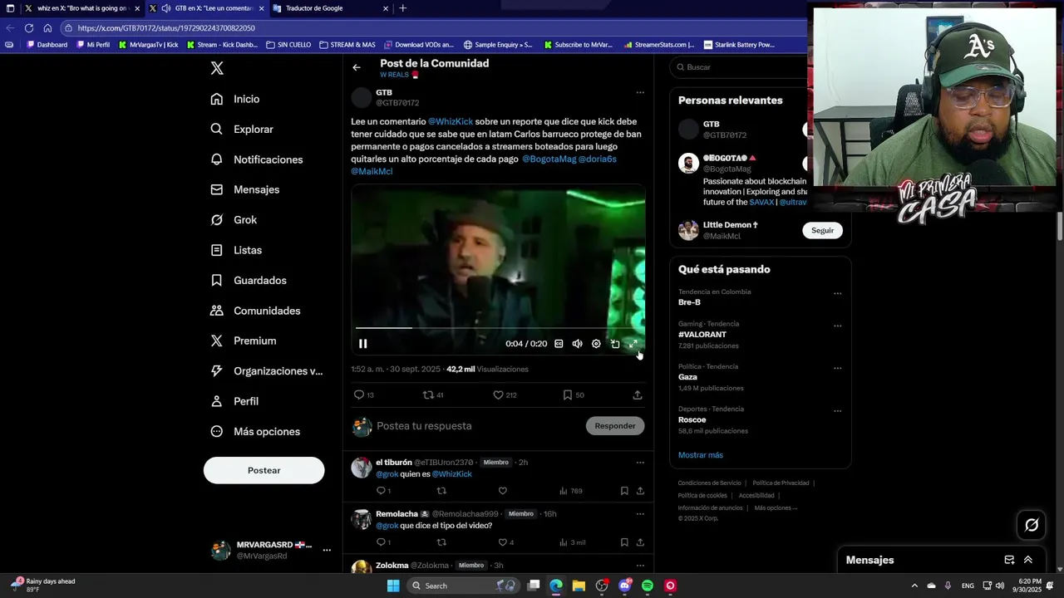
Task: Bookmark Remolacha's reply
Action: click(624, 542)
